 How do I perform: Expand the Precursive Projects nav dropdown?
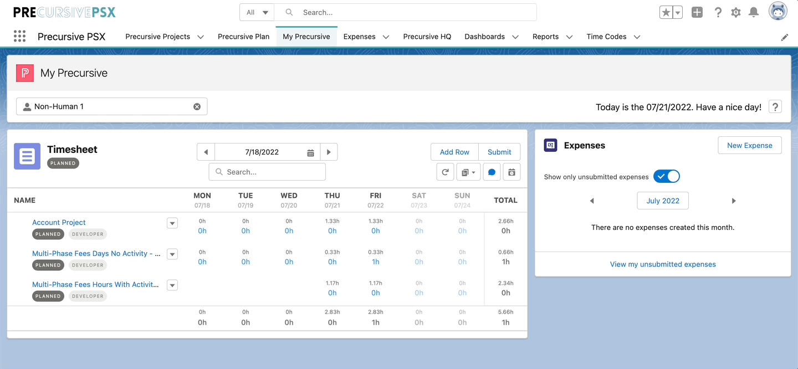[201, 37]
